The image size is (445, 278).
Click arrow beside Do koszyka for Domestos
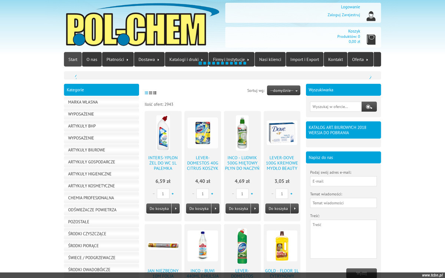(215, 209)
